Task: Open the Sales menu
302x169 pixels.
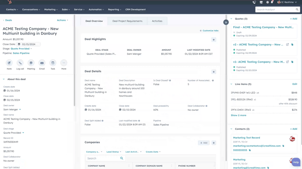Action: click(x=66, y=9)
